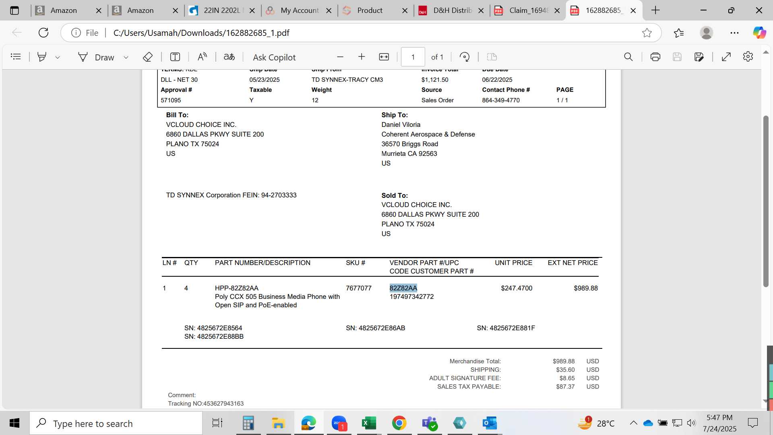Zoom out the PDF
Screen dimensions: 773x435
tap(340, 57)
